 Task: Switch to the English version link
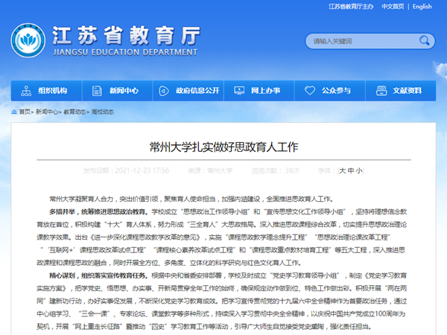422,7
